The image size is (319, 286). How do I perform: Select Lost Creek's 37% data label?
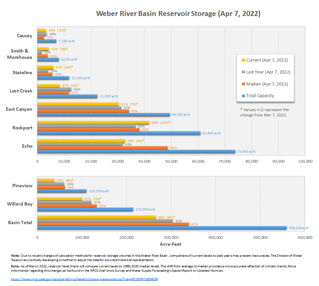64,85
